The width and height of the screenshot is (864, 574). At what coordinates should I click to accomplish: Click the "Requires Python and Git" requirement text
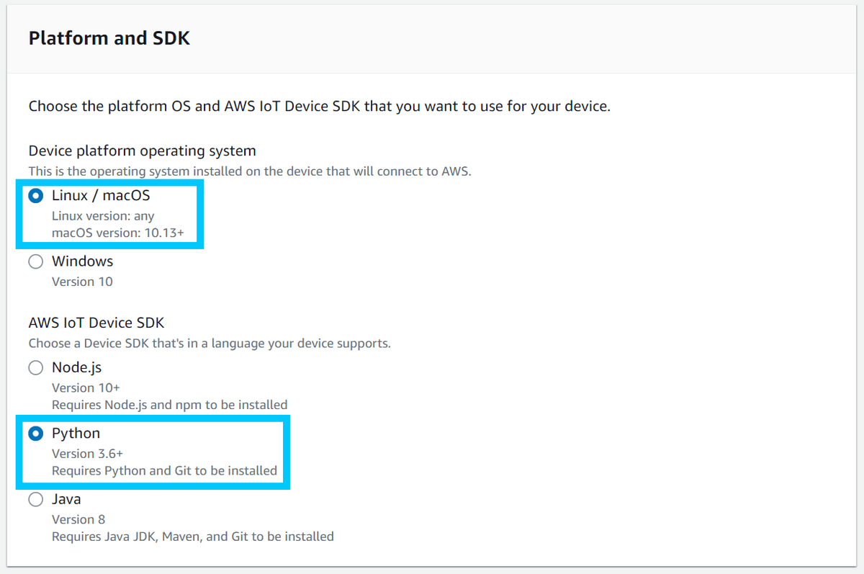click(x=163, y=470)
